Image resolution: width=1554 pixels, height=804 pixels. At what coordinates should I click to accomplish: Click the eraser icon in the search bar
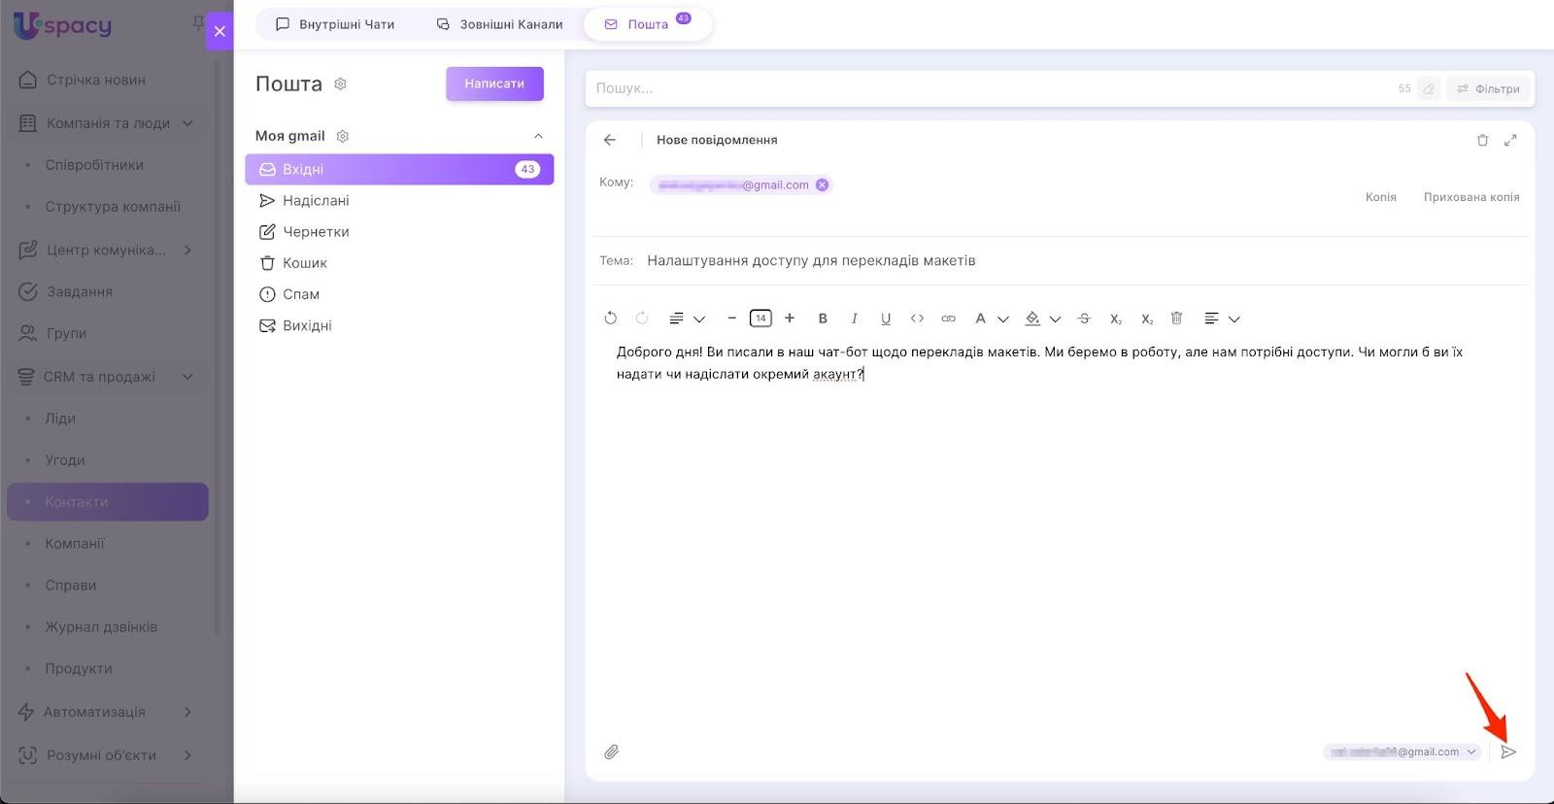1429,88
